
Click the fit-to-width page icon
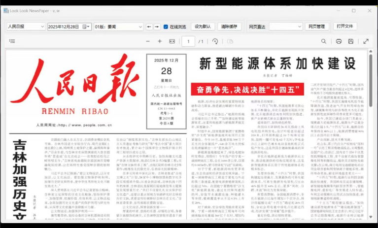point(172,41)
